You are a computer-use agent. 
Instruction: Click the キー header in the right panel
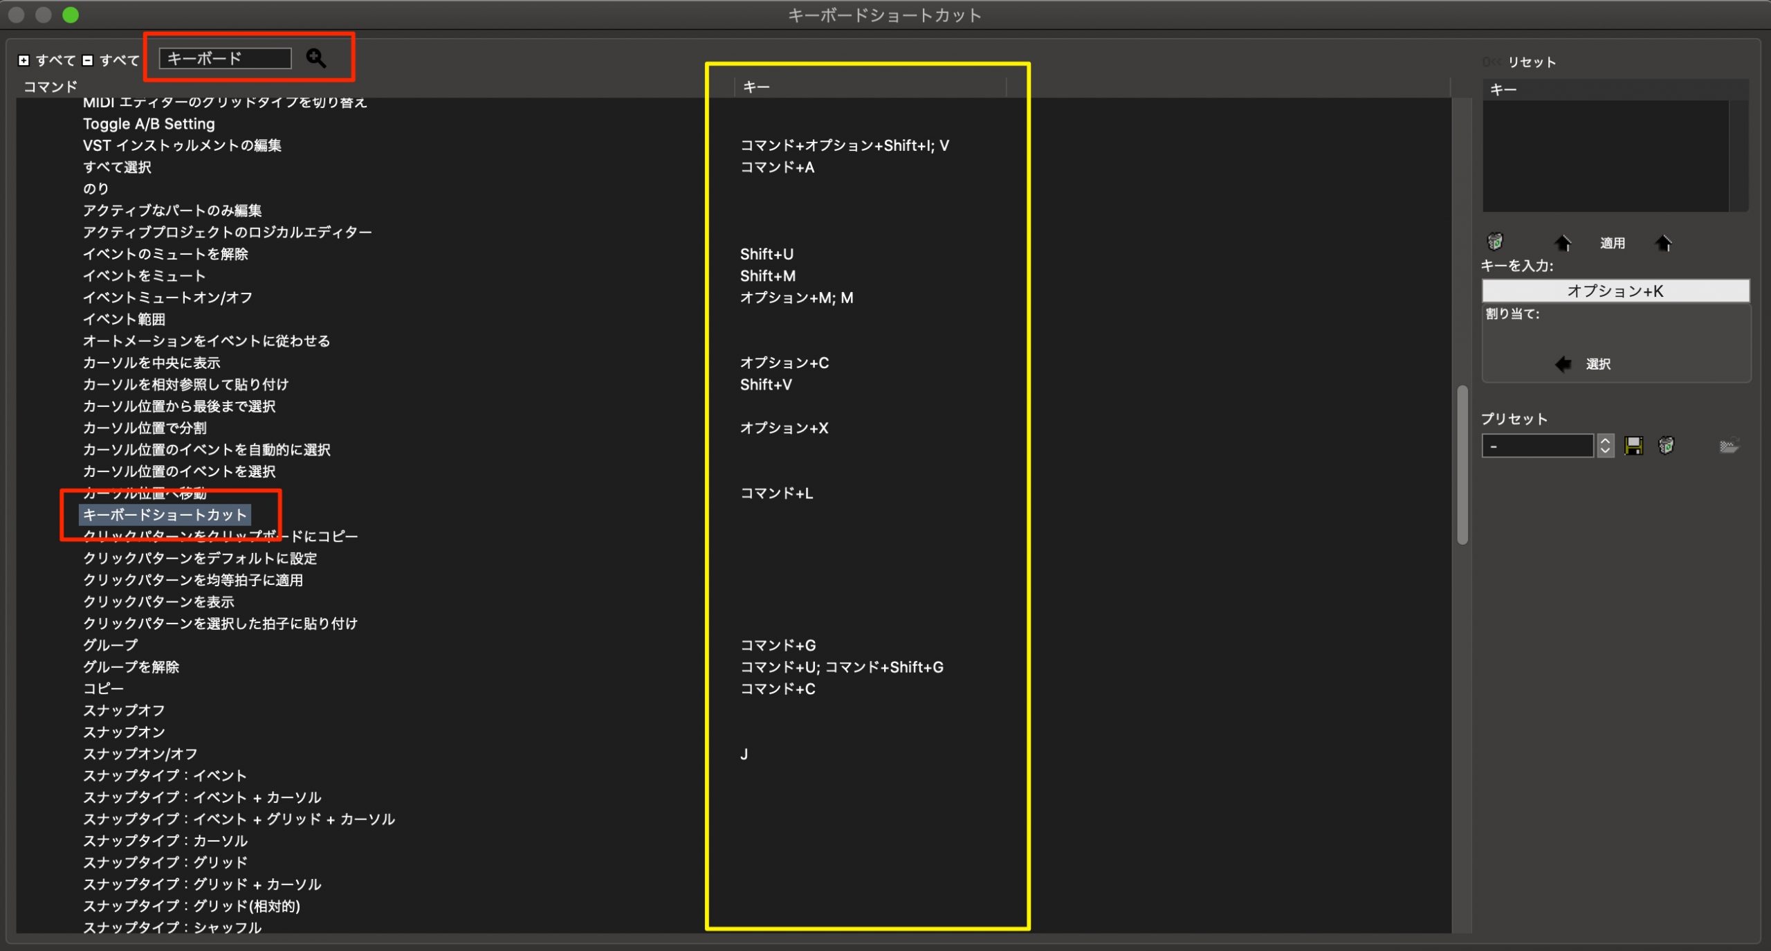(1503, 90)
